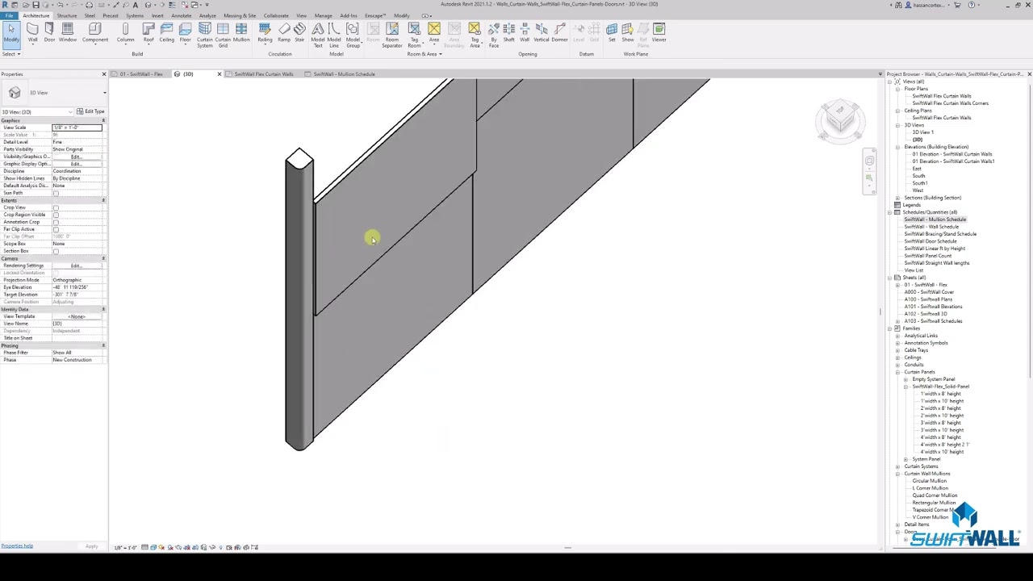Edit Rendering Settings
Image resolution: width=1033 pixels, height=581 pixels.
point(77,265)
